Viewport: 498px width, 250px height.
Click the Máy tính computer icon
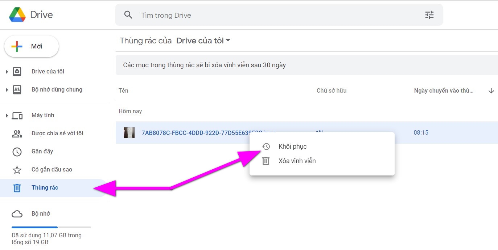pyautogui.click(x=17, y=115)
